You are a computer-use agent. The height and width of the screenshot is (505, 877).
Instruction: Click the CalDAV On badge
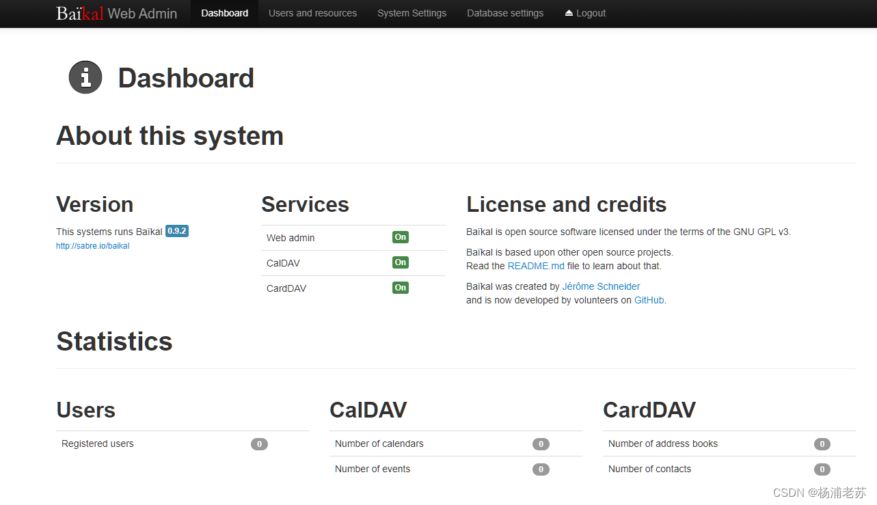pos(401,262)
